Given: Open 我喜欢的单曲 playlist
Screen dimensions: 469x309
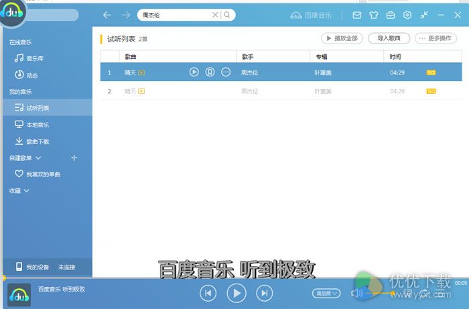Looking at the screenshot, I should pyautogui.click(x=38, y=174).
